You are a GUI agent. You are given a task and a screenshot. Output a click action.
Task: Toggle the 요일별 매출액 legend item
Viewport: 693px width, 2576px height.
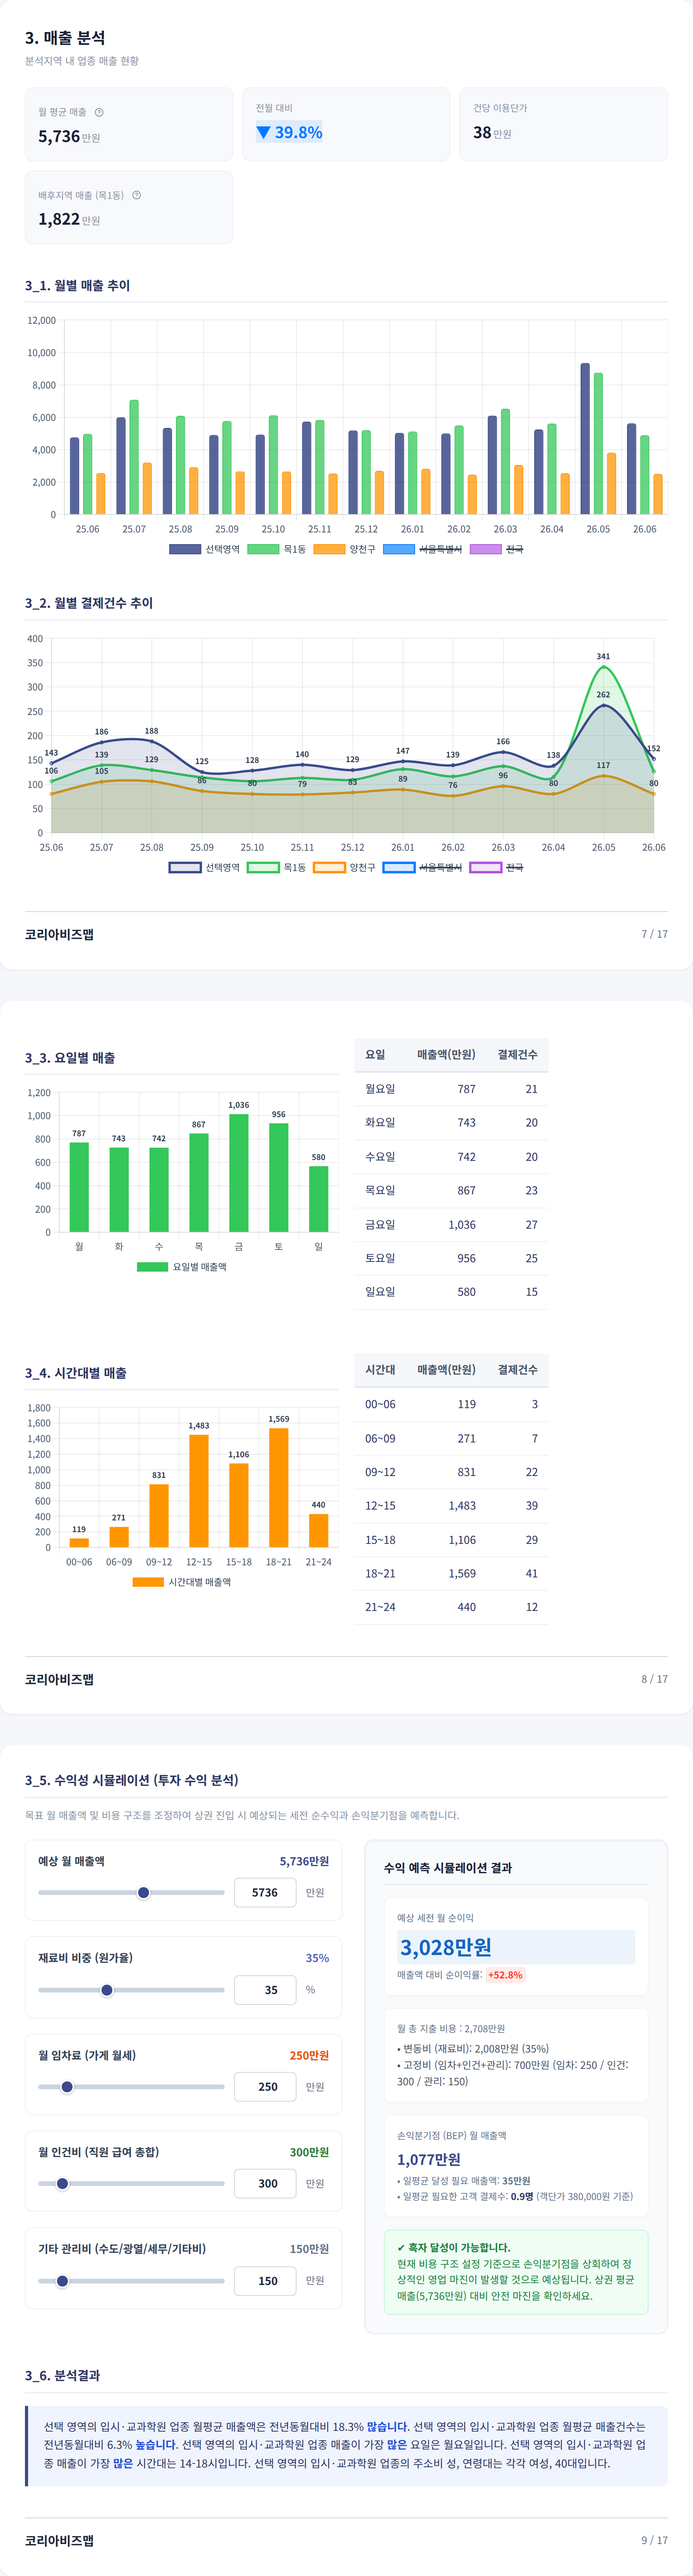click(182, 1266)
